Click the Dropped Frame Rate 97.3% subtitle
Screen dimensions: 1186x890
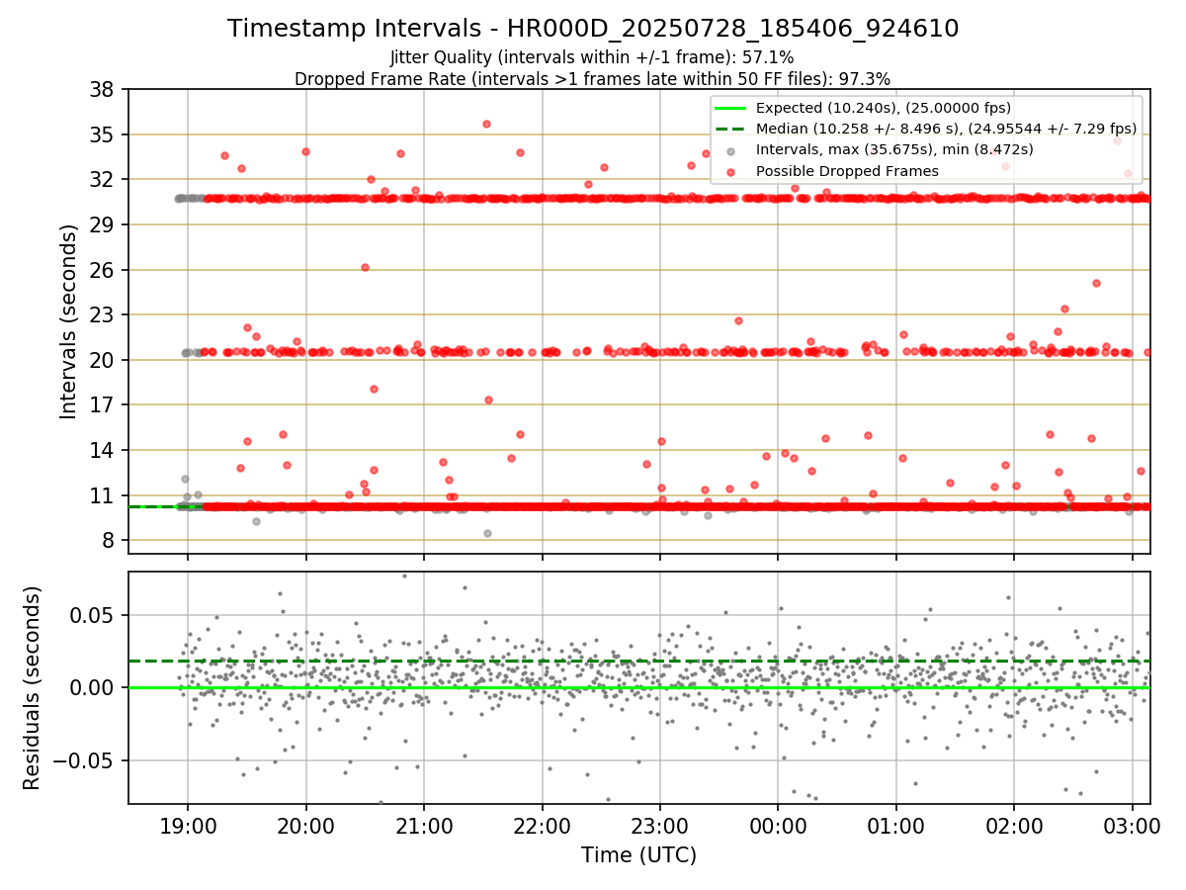[x=593, y=78]
